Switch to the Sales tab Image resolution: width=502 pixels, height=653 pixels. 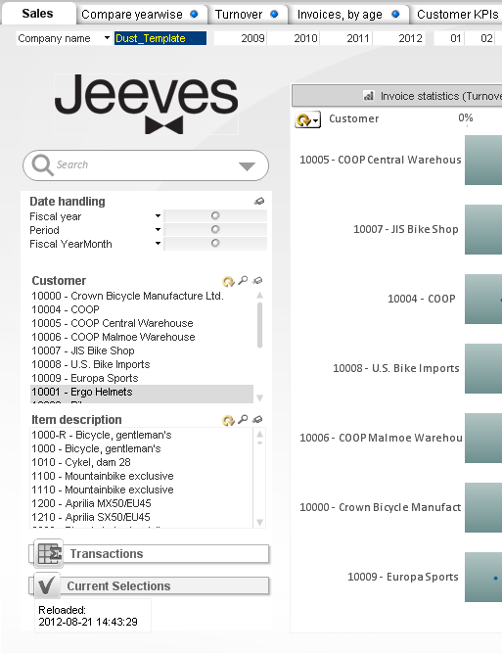pyautogui.click(x=38, y=14)
